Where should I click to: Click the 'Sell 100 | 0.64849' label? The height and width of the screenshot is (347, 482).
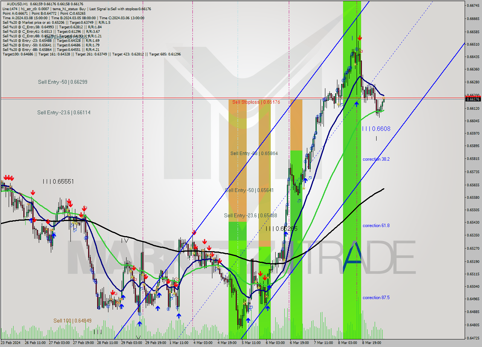coord(72,321)
